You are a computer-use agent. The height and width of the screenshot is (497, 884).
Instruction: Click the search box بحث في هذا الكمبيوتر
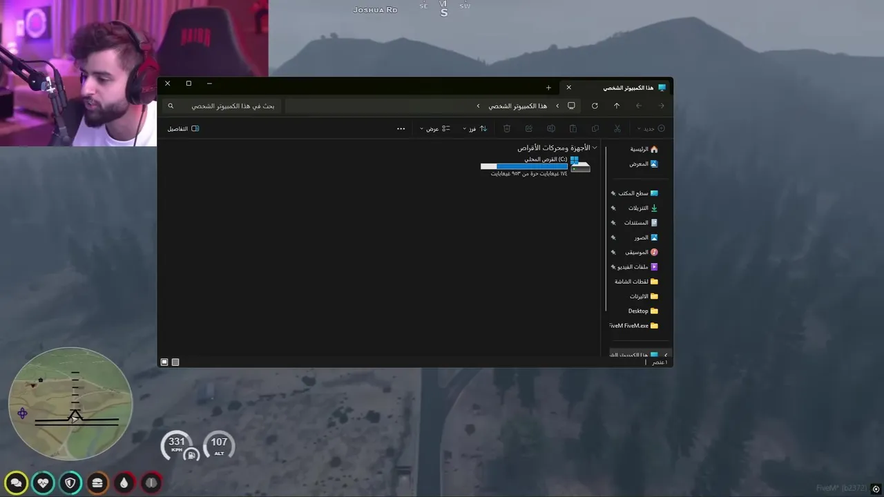tap(221, 106)
